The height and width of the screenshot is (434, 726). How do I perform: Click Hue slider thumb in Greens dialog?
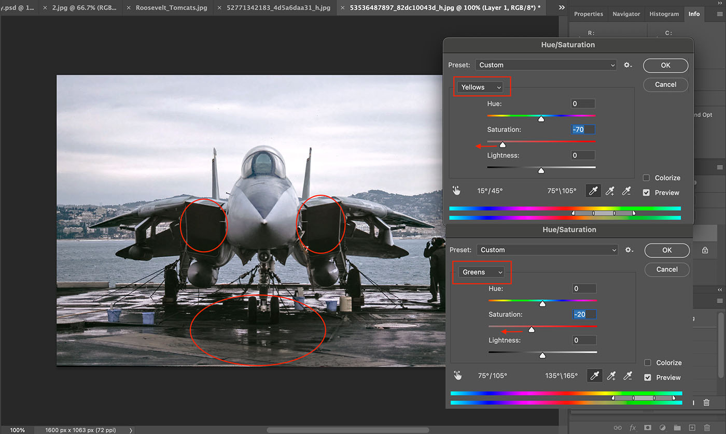coord(542,303)
